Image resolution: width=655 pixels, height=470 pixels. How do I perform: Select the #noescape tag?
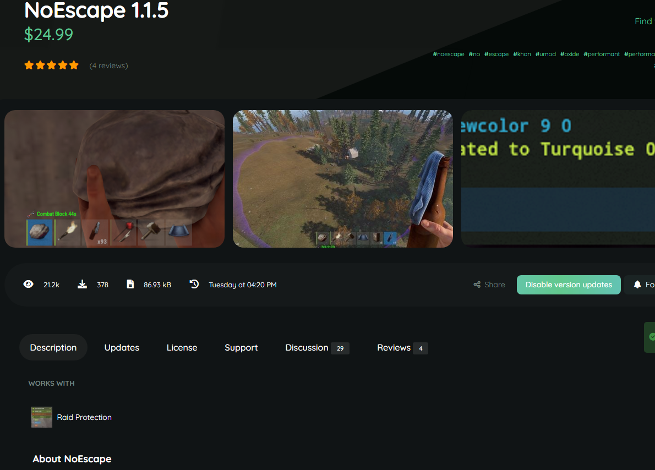(x=449, y=54)
